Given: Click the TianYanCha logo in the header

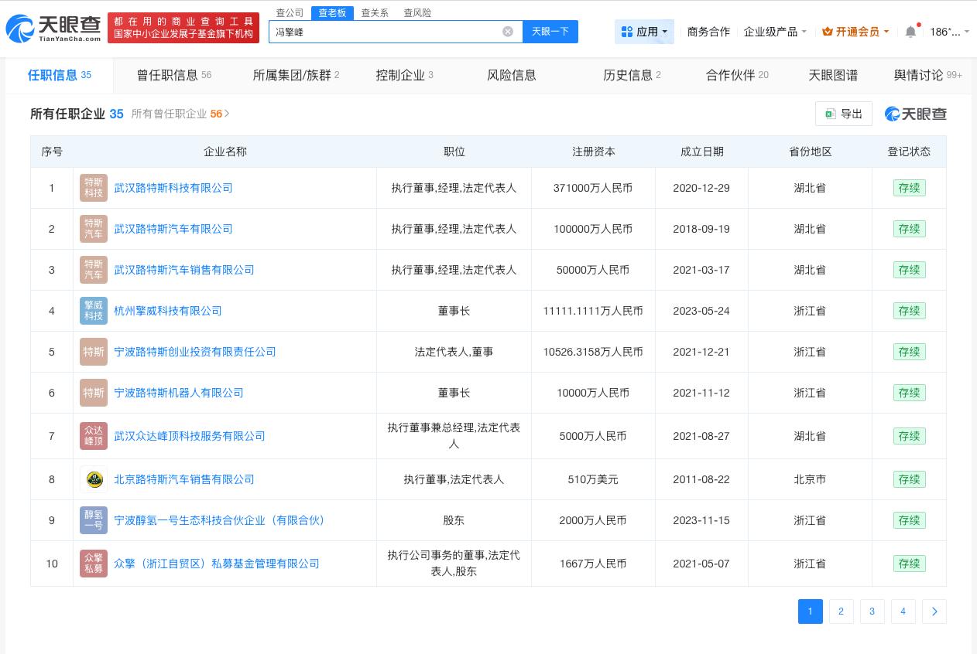Looking at the screenshot, I should click(x=53, y=29).
